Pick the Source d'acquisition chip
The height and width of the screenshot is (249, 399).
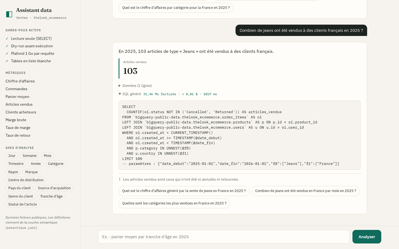(54, 188)
